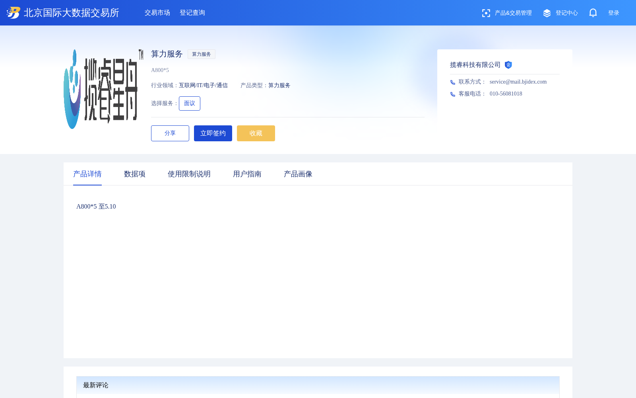Open the 交易市场 menu
The height and width of the screenshot is (398, 636).
[157, 13]
